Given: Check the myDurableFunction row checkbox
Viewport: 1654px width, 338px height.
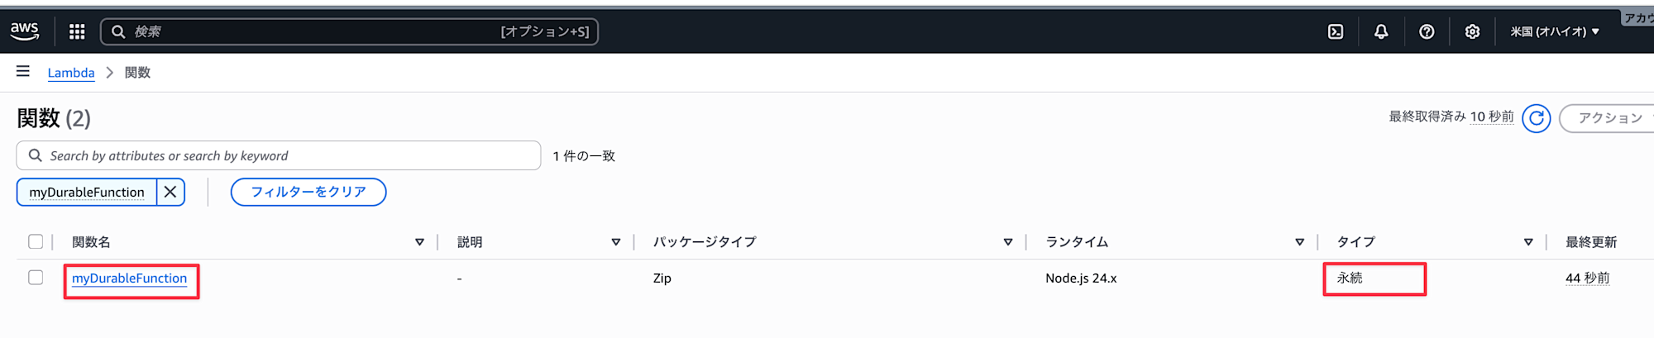Looking at the screenshot, I should [x=36, y=278].
